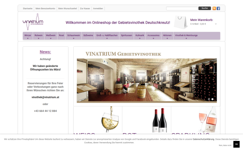Open the RSS feed icon
This screenshot has height=151, width=243.
tap(214, 8)
